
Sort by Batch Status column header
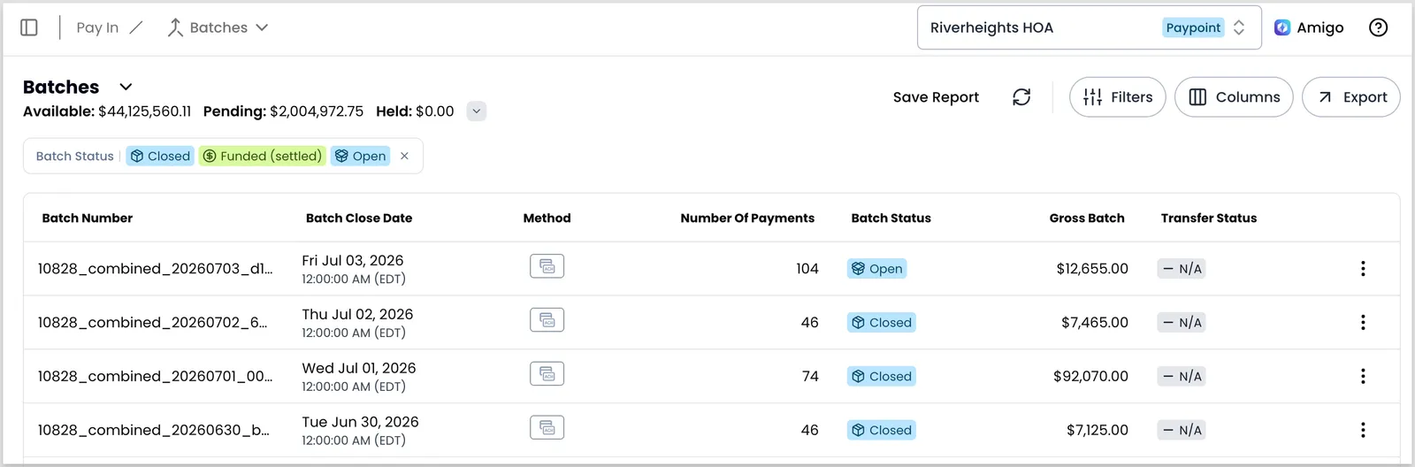pos(891,218)
